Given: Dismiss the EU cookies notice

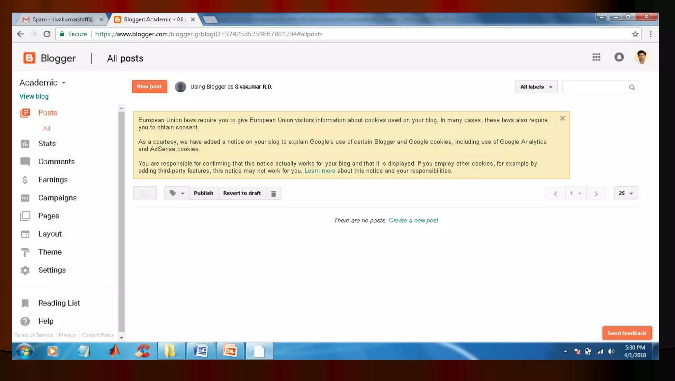Looking at the screenshot, I should click(x=562, y=118).
